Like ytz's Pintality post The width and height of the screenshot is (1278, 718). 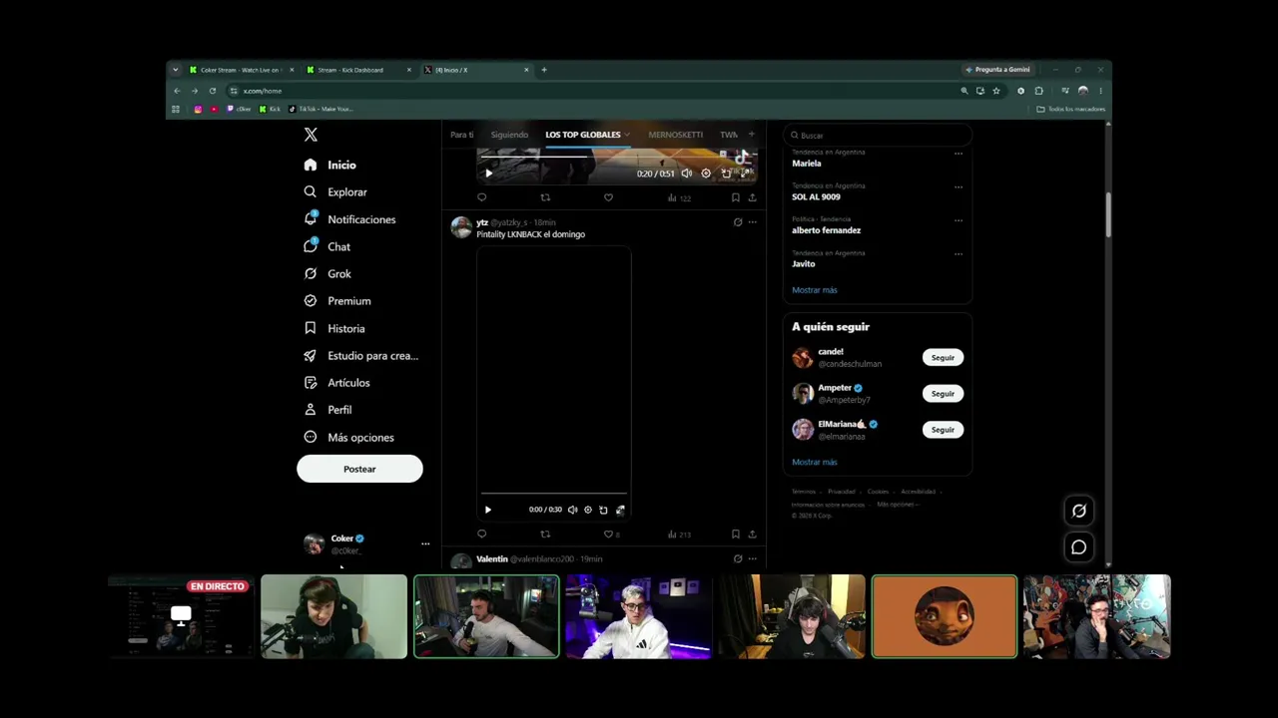coord(608,534)
